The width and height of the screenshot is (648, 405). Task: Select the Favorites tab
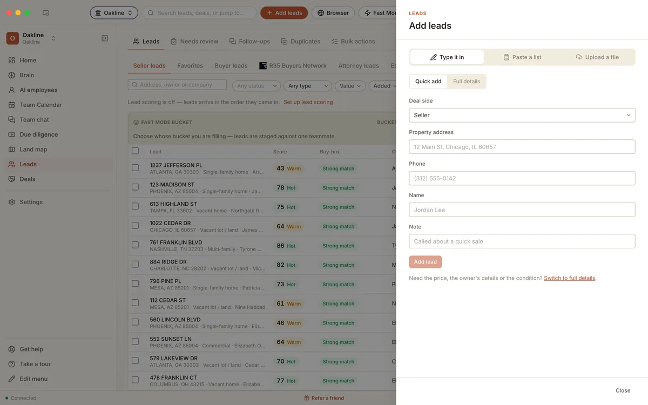(x=190, y=66)
